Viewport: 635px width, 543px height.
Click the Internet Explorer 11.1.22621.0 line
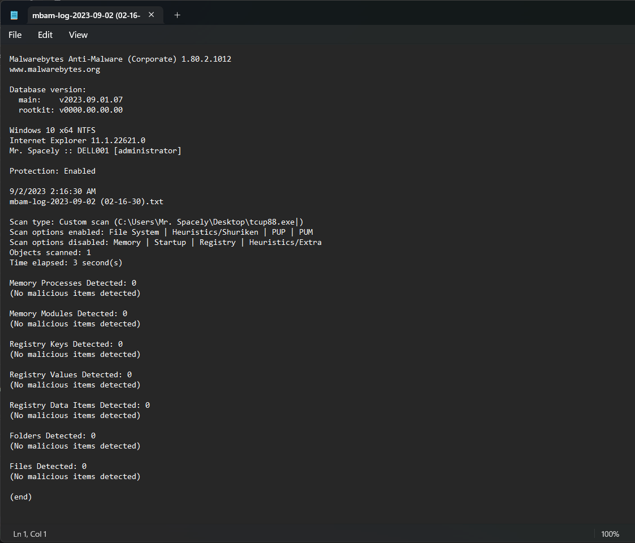click(77, 141)
